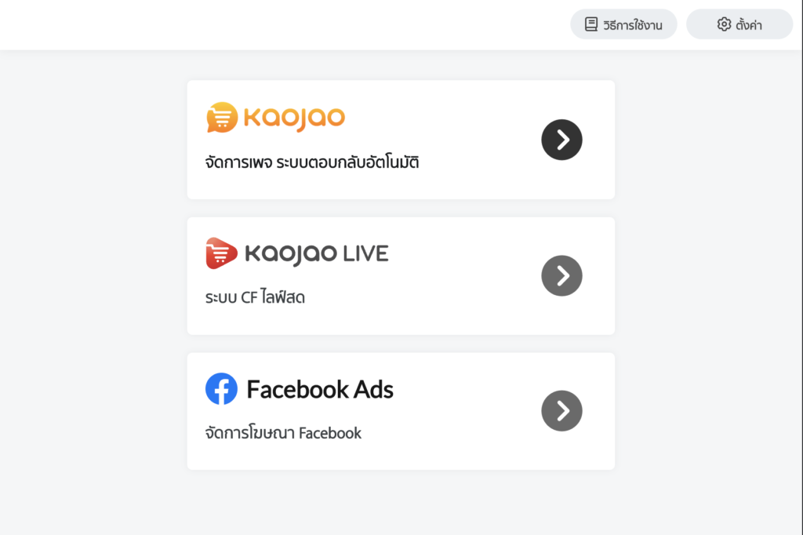
Task: Open the ตั้งค่า settings button
Action: pos(739,25)
